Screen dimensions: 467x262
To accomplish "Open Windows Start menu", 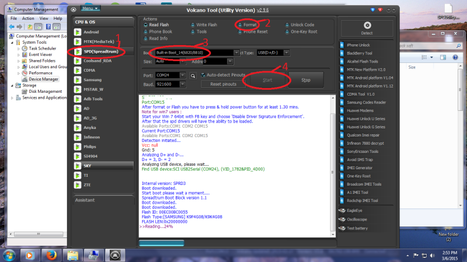I will (x=9, y=256).
